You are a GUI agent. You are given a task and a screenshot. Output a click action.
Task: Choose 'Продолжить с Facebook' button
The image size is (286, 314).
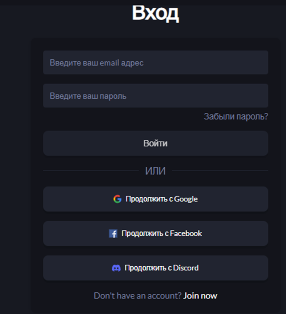point(155,233)
